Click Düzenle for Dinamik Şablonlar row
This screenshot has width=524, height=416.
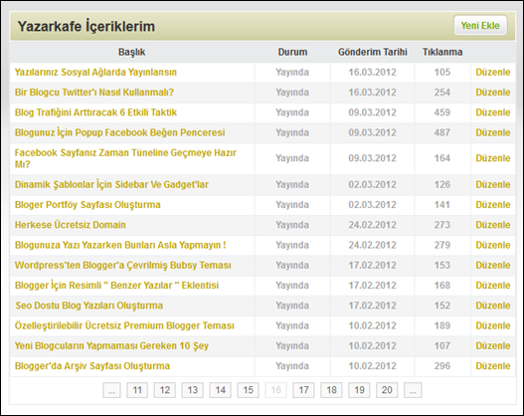click(x=493, y=184)
